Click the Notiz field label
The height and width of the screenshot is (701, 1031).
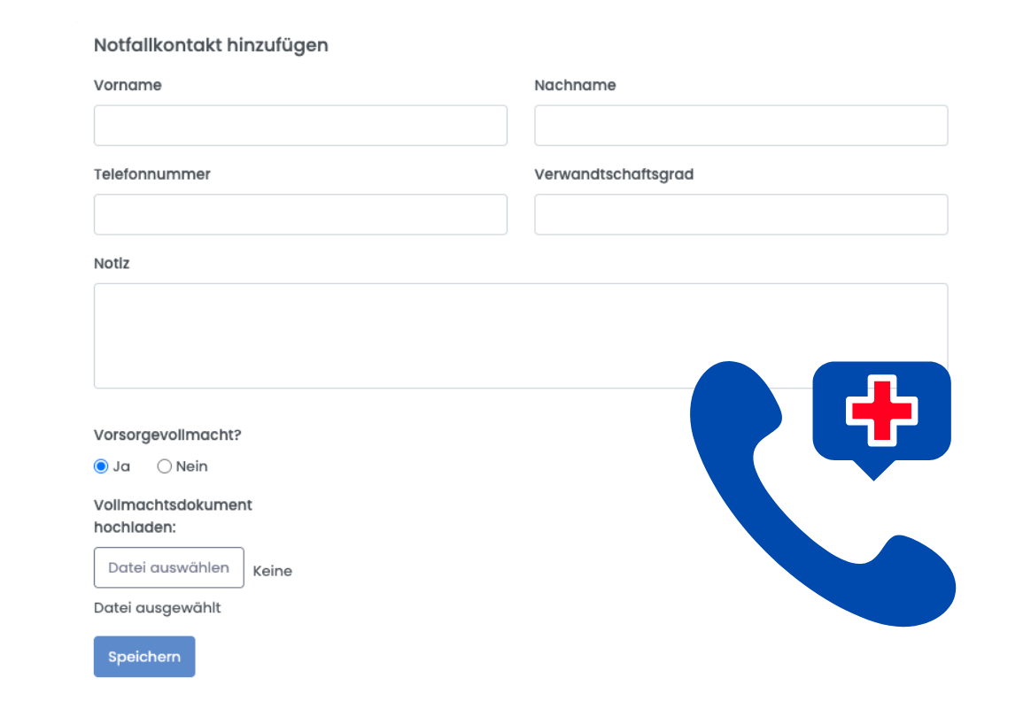[112, 264]
